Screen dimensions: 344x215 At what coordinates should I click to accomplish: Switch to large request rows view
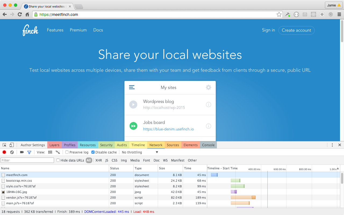coord(50,152)
